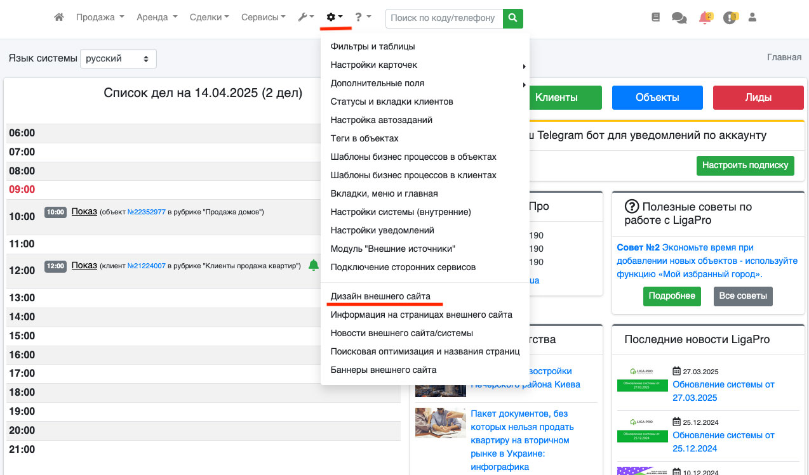Image resolution: width=809 pixels, height=475 pixels.
Task: Open the book knowledge base icon
Action: [656, 18]
